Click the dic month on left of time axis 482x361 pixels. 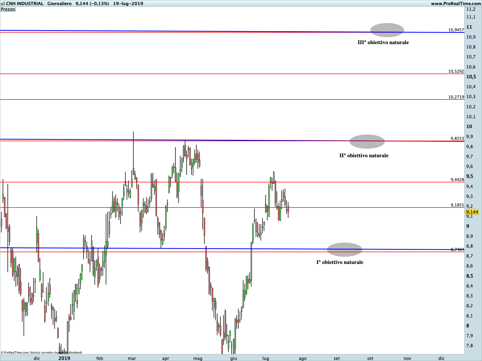tap(37, 358)
